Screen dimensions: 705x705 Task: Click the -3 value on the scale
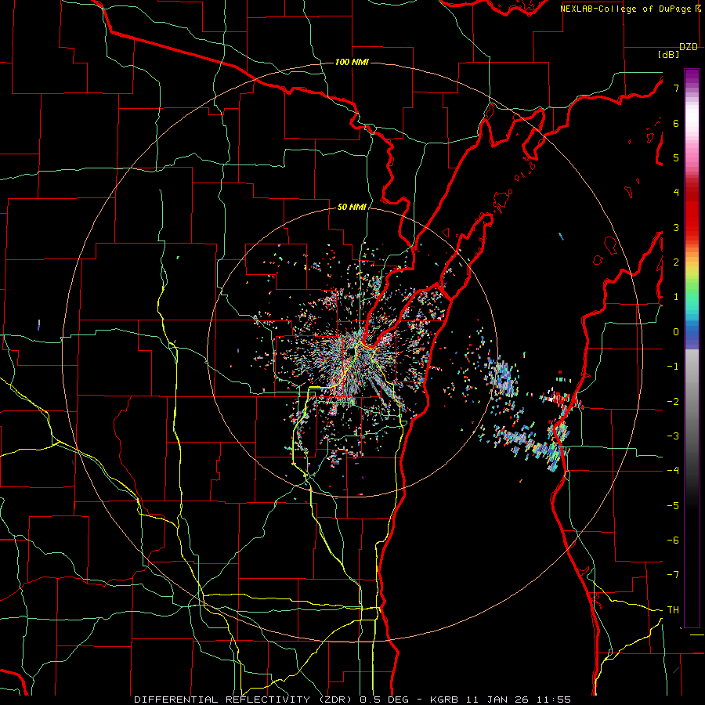pyautogui.click(x=673, y=436)
